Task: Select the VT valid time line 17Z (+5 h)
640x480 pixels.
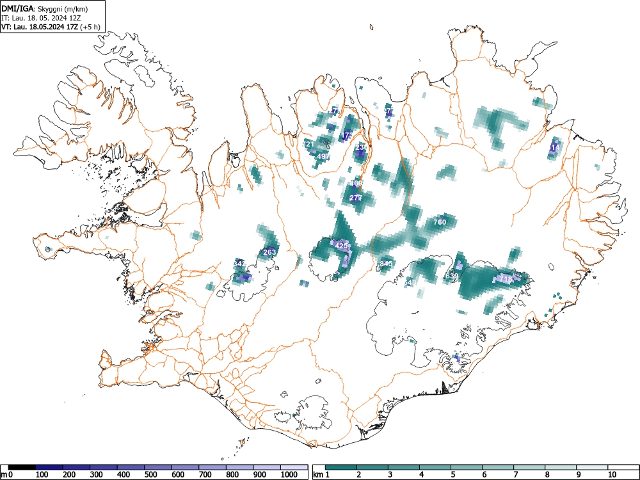Action: point(51,27)
